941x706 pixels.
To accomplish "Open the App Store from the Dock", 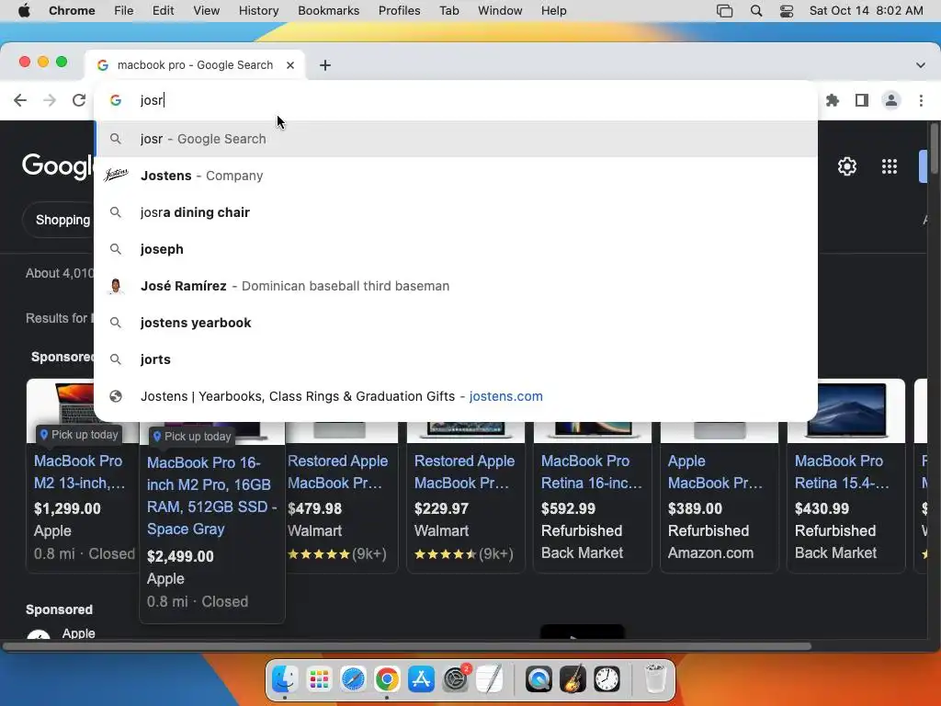I will tap(421, 679).
